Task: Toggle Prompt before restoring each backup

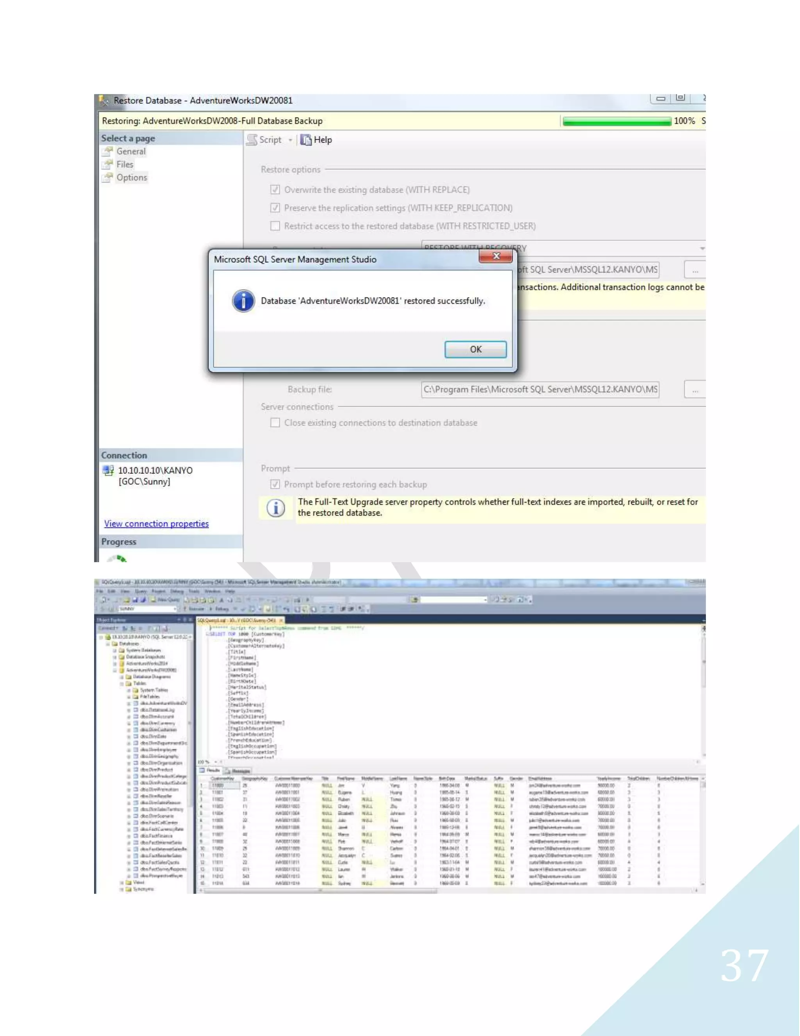Action: tap(275, 484)
